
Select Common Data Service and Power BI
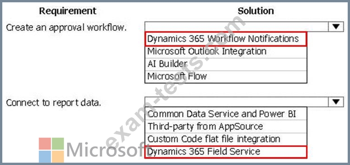pyautogui.click(x=226, y=114)
